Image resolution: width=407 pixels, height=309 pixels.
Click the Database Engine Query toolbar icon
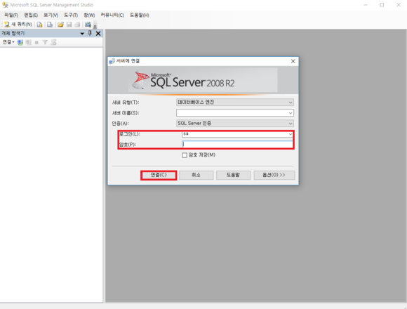click(39, 25)
